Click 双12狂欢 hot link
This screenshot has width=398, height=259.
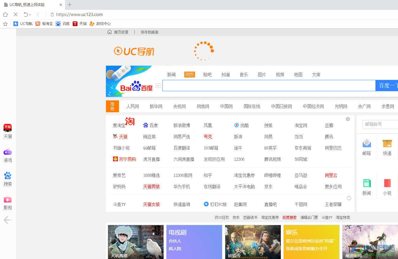click(222, 217)
